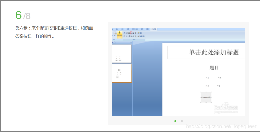Viewport: 260px width, 132px height.
Task: Select the Check Box control icon
Action: pos(124,36)
